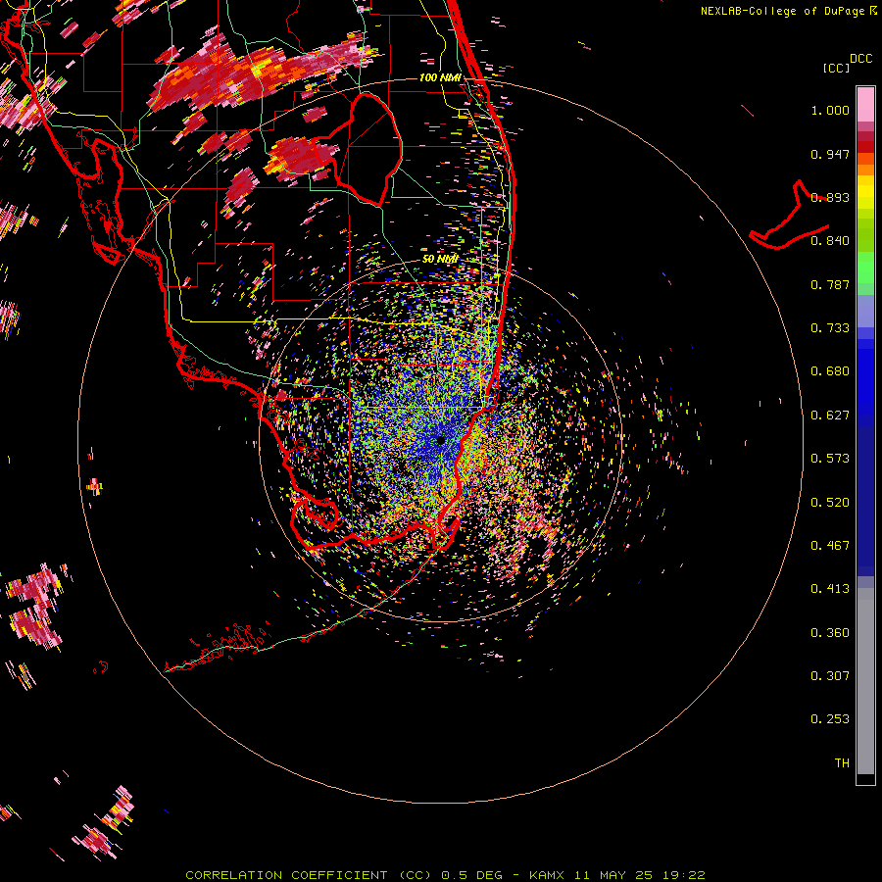Screen dimensions: 882x882
Task: Click the 50 NMI range ring label
Action: click(440, 260)
